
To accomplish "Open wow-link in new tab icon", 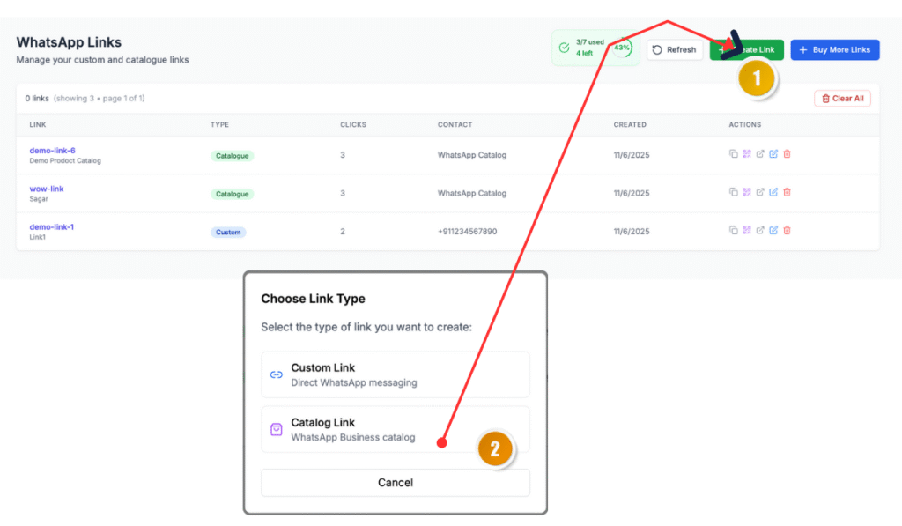I will click(760, 192).
